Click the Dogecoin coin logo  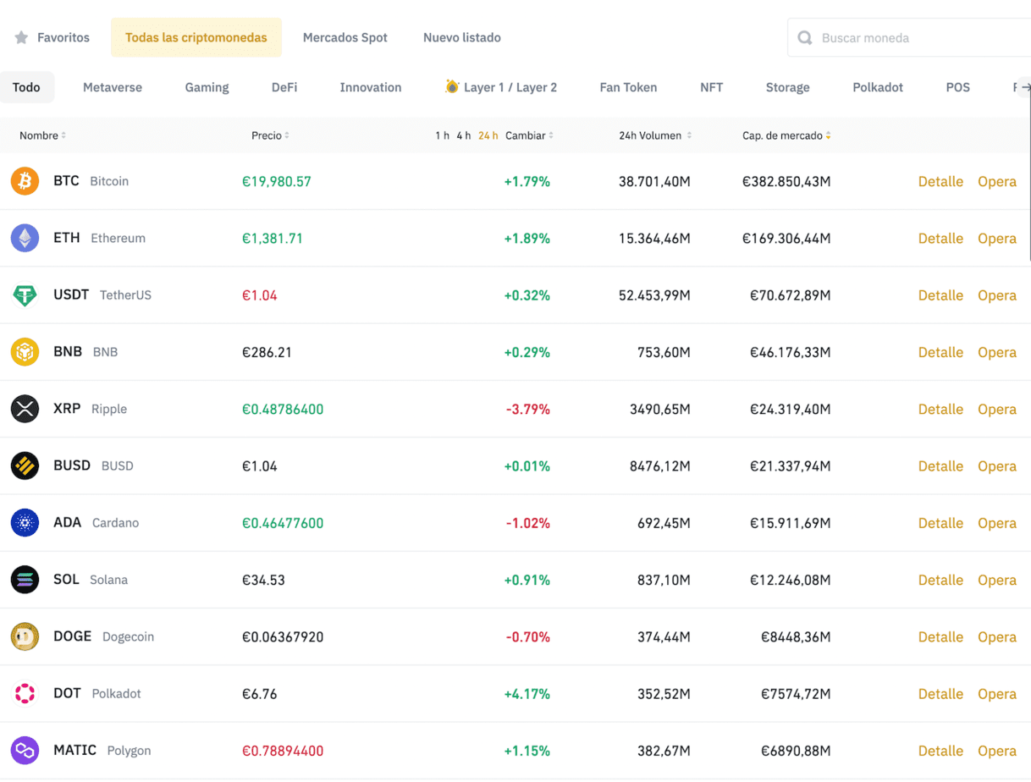25,636
